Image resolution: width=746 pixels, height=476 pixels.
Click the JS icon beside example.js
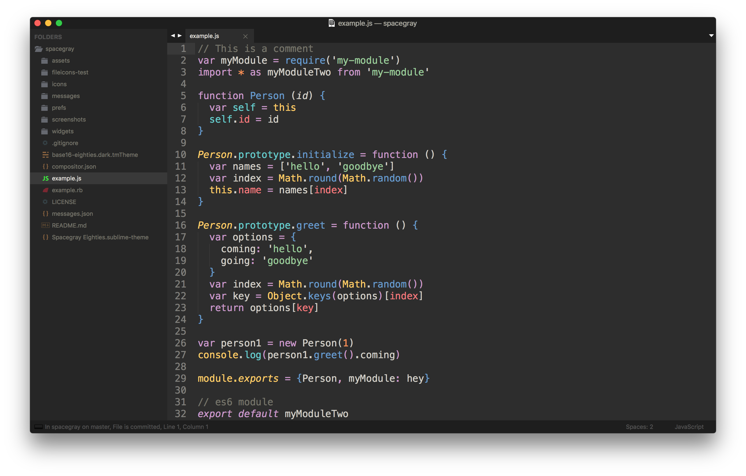click(46, 178)
